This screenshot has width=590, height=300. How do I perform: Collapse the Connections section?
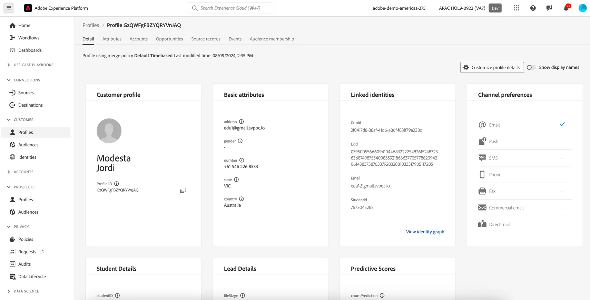coord(9,80)
